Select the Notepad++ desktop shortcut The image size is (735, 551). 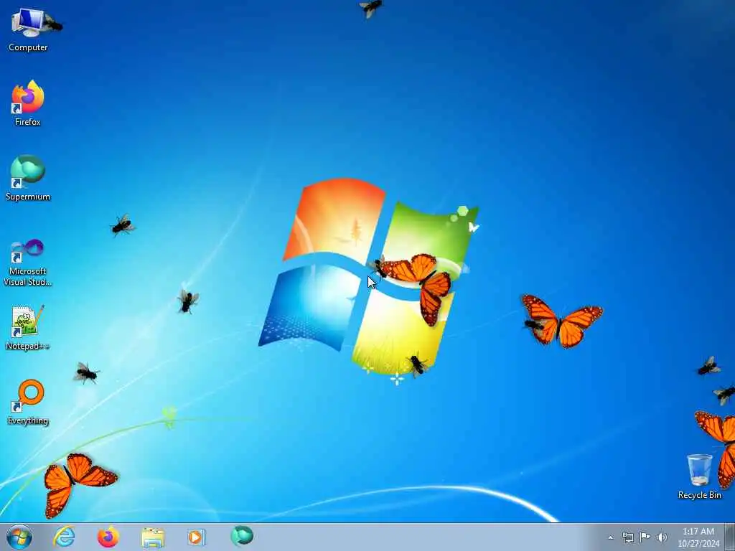(27, 327)
